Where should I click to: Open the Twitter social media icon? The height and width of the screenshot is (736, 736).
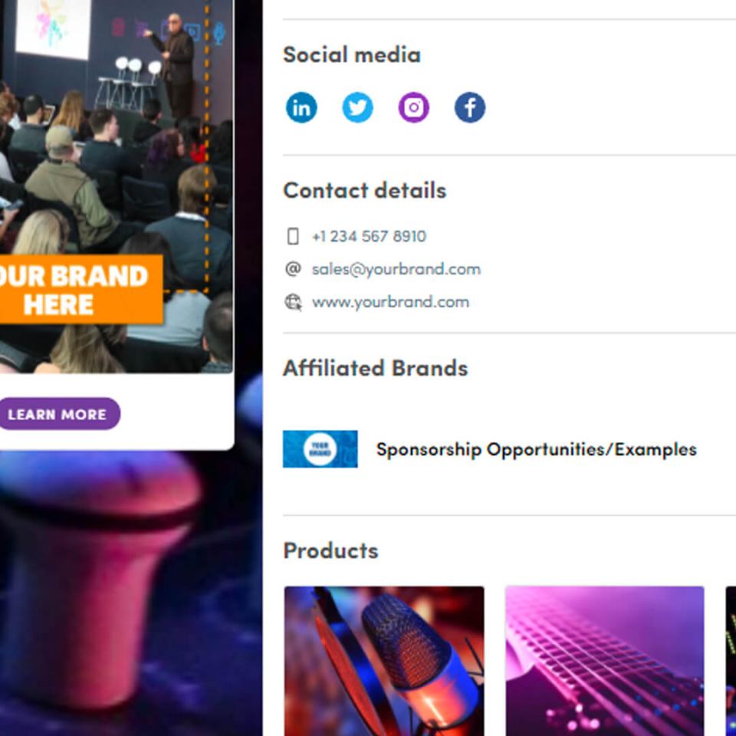(358, 107)
